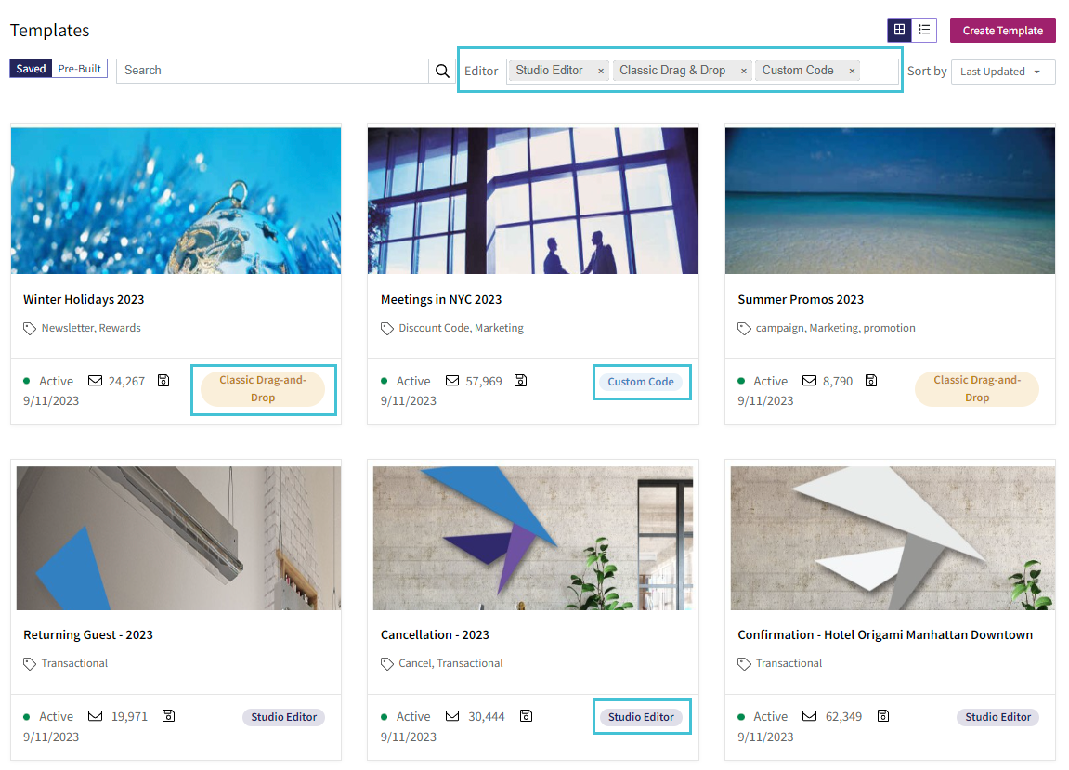Screen dimensions: 1069x770
Task: Focus the template Search field
Action: point(273,71)
